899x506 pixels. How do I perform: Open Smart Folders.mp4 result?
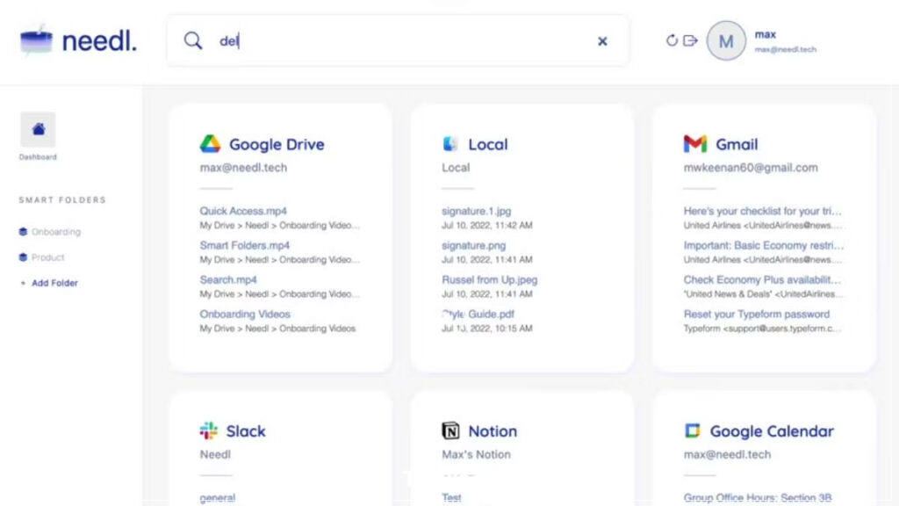245,246
